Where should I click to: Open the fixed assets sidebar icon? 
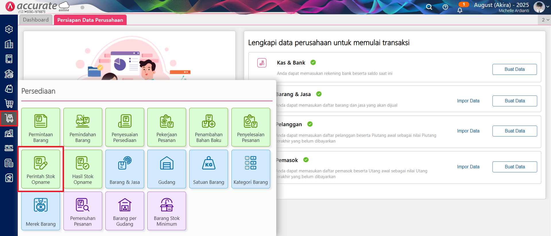(x=9, y=133)
